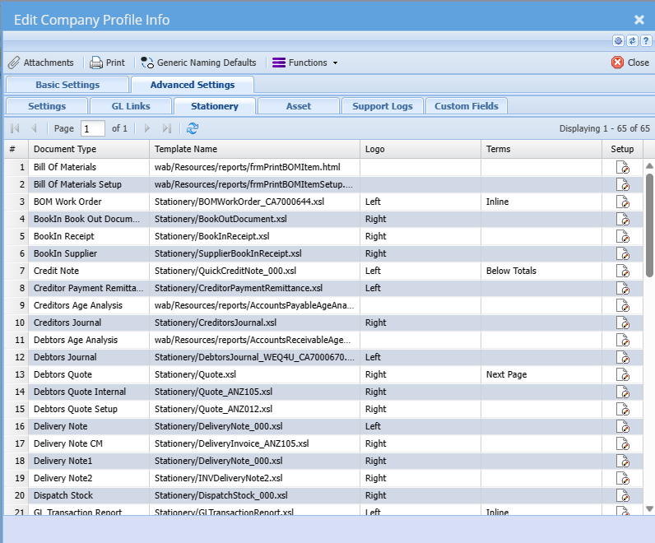
Task: Click the vertical scrollbar down arrow
Action: pos(649,508)
